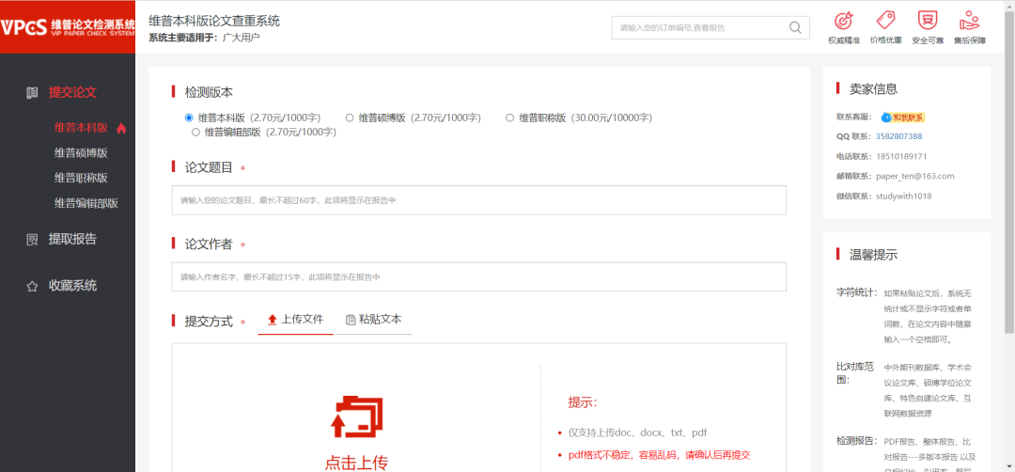
Task: Select 维普硕博版 radio option
Action: 350,118
